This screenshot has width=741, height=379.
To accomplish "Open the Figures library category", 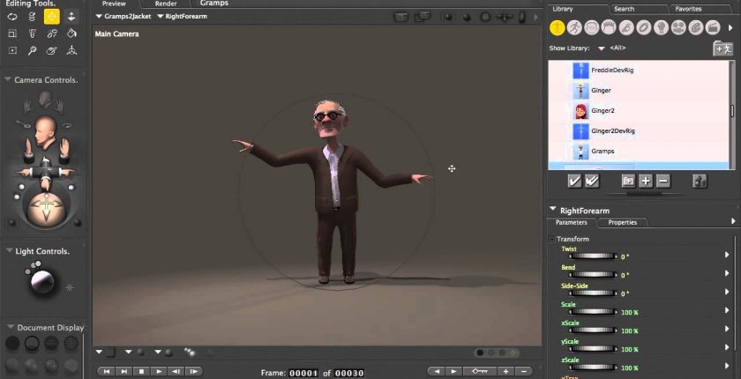I will (x=558, y=28).
